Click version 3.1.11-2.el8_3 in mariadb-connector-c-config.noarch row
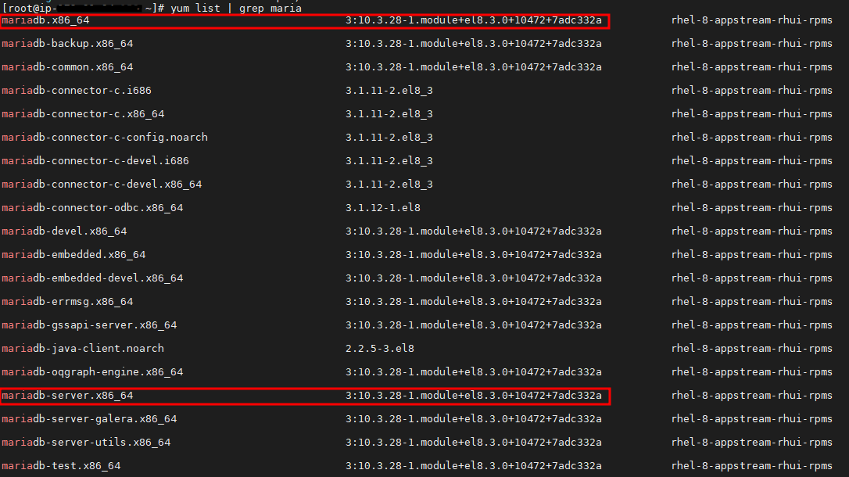The height and width of the screenshot is (477, 849). point(389,138)
